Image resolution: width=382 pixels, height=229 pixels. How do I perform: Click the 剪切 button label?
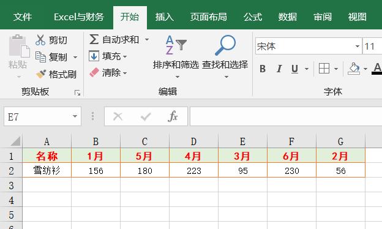pyautogui.click(x=58, y=40)
